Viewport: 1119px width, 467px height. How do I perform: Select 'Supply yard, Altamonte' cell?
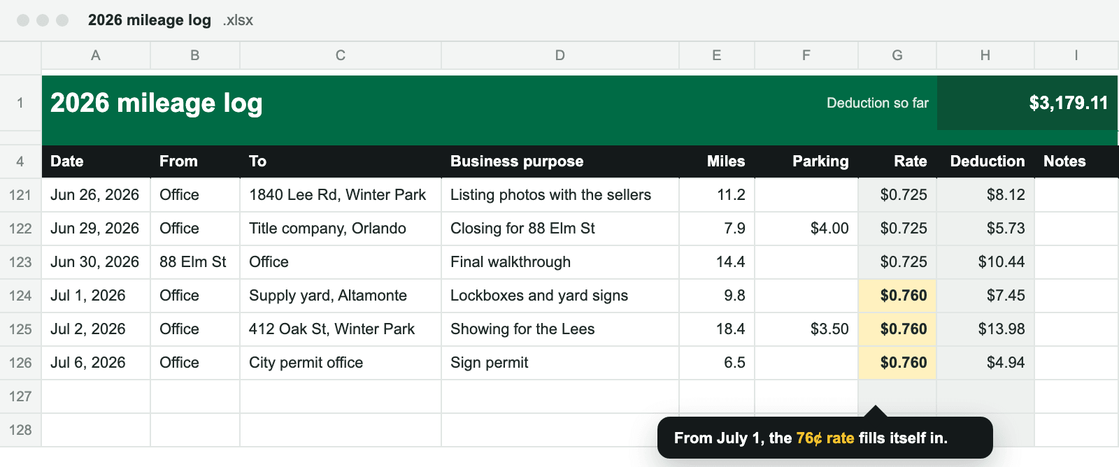tap(341, 296)
